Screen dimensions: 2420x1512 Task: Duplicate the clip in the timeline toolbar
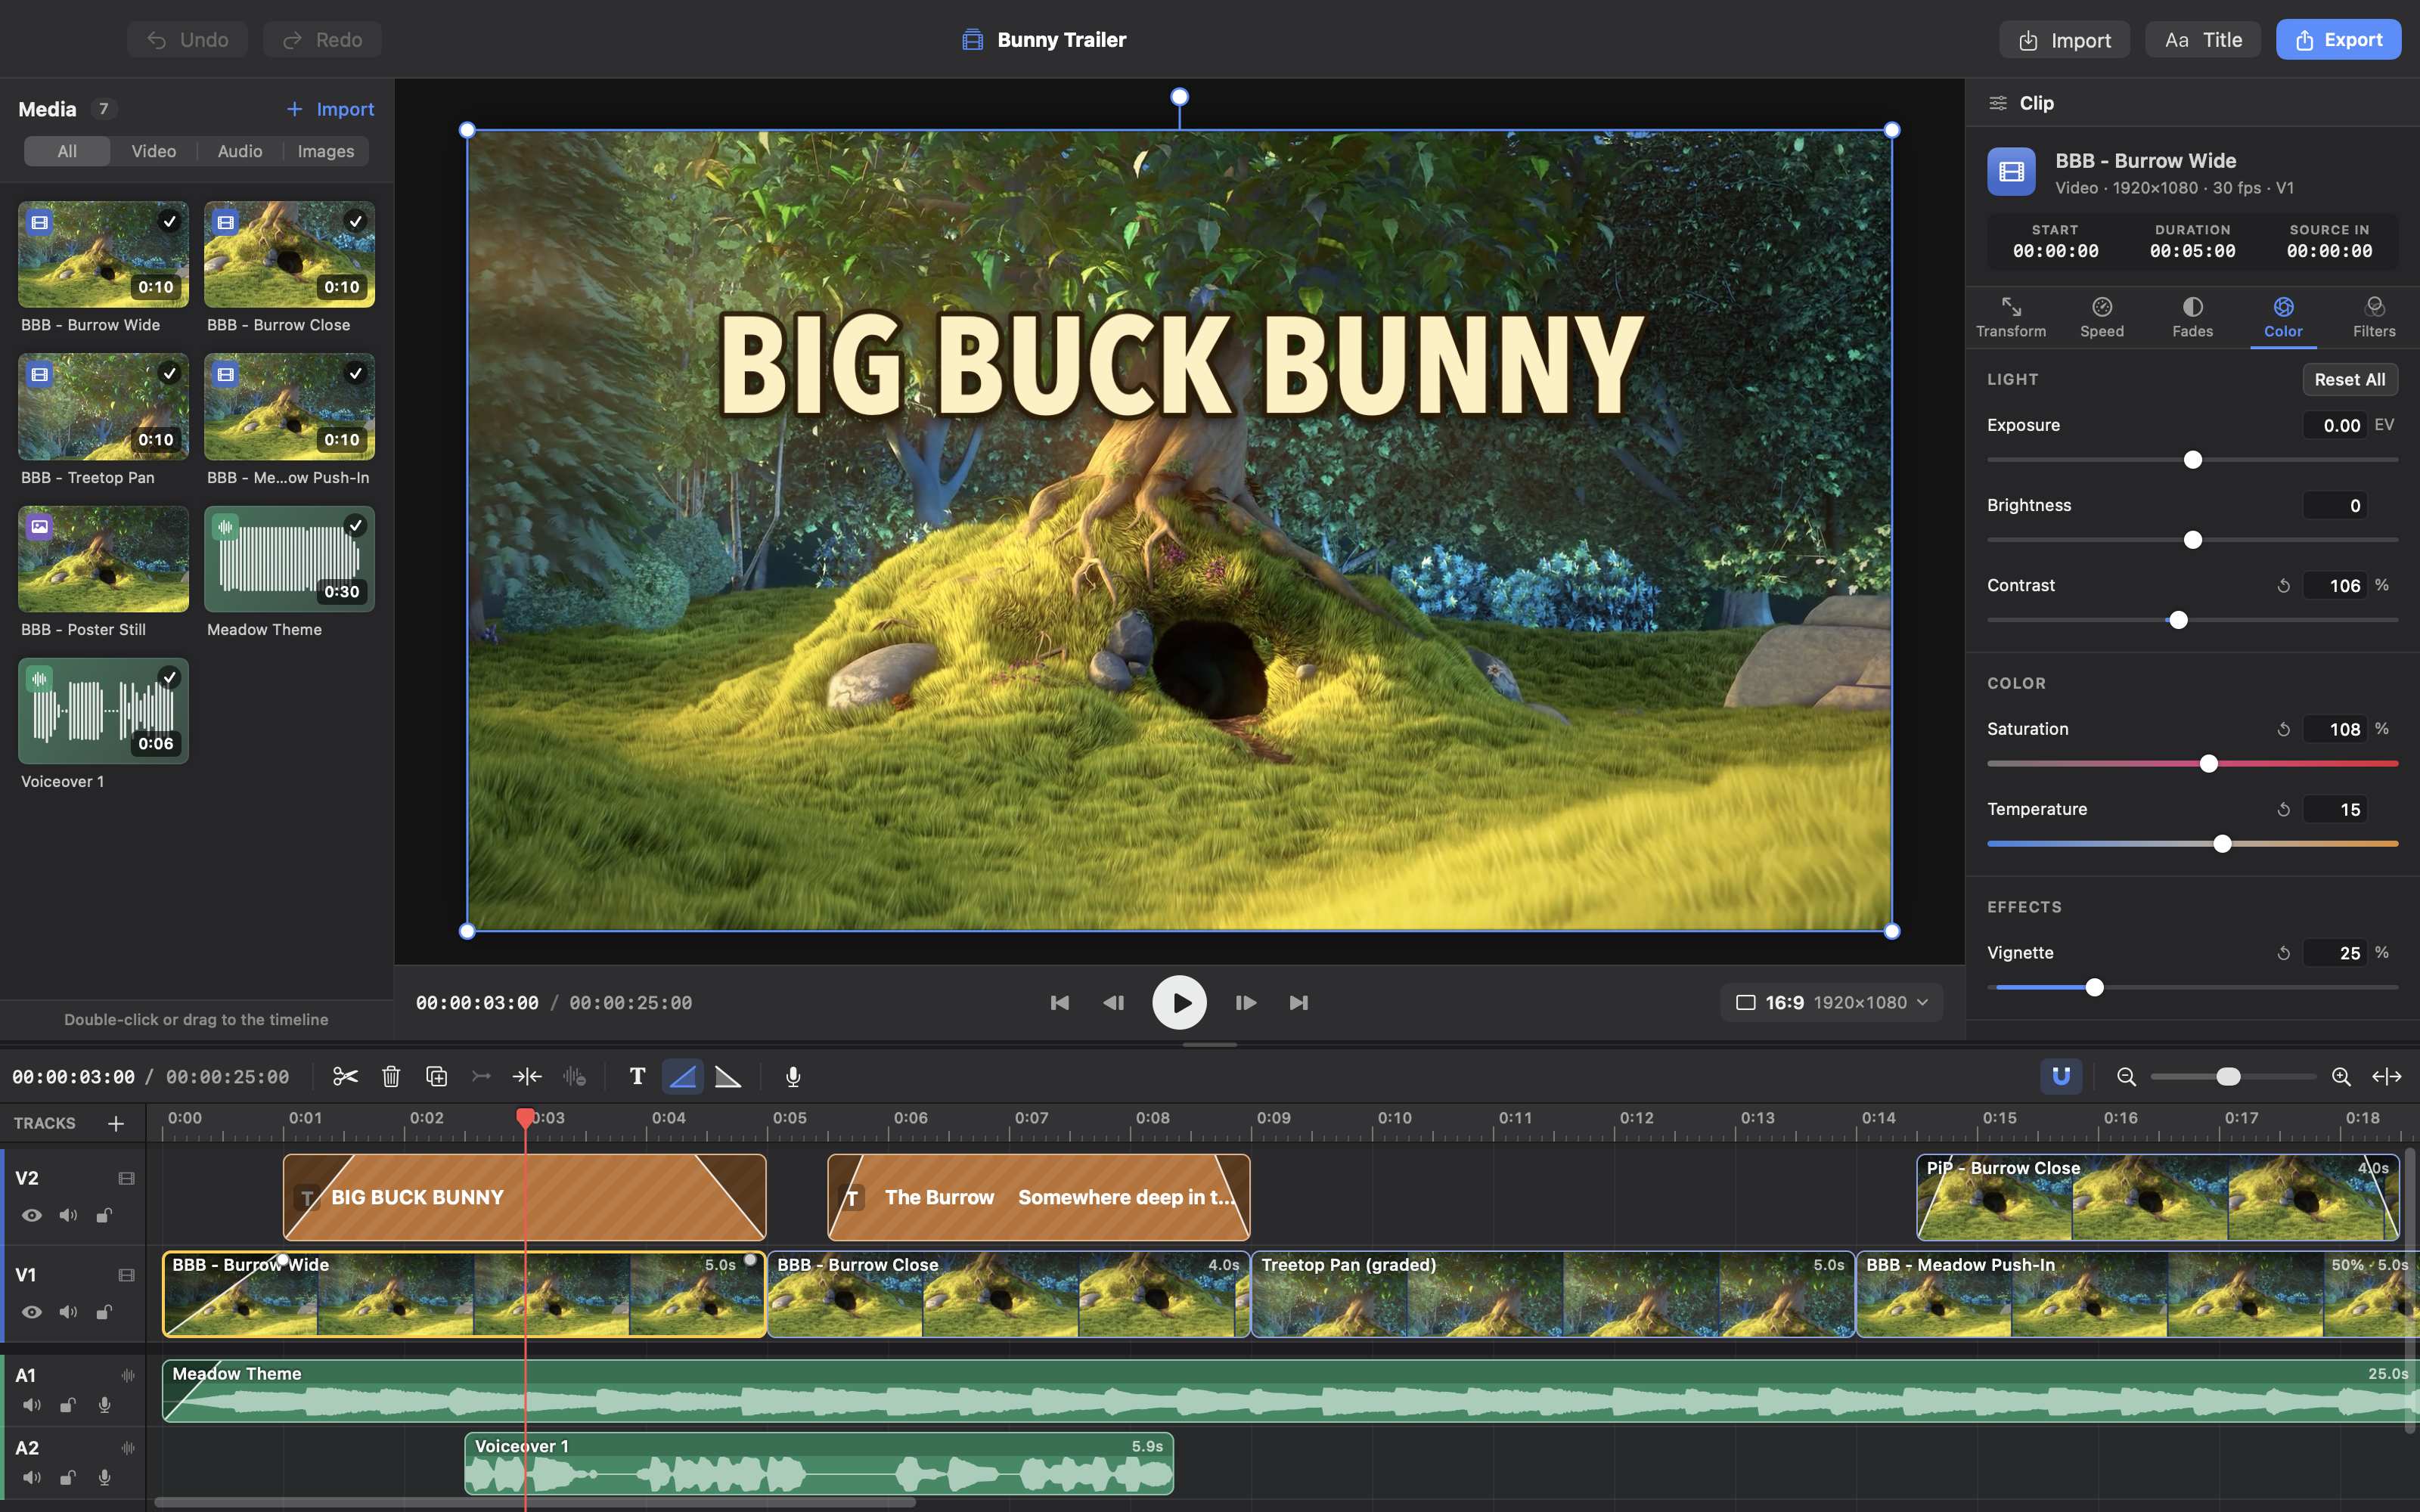(x=436, y=1076)
